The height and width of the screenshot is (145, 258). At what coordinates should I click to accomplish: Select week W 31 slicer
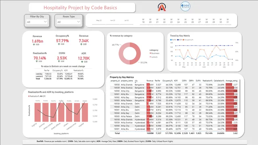[228, 21]
